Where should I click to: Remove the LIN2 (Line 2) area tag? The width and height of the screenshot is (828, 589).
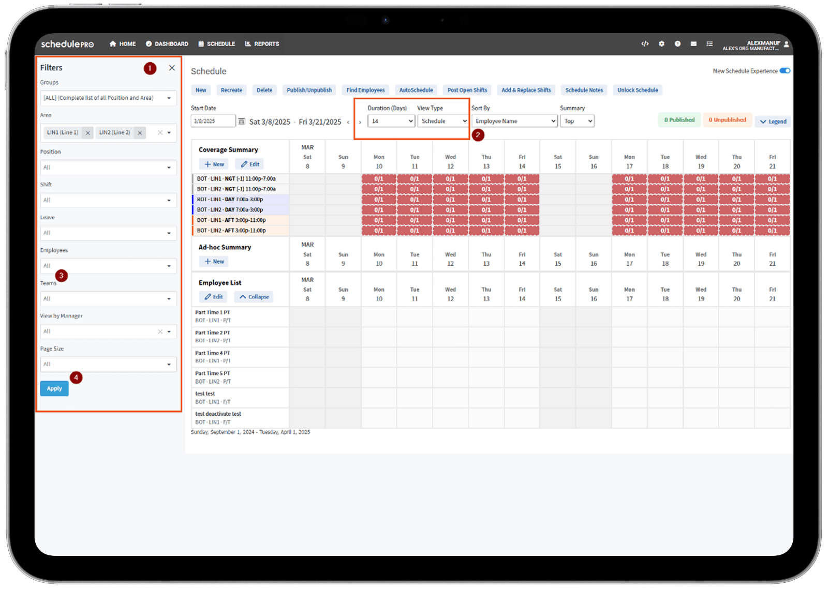tap(140, 133)
